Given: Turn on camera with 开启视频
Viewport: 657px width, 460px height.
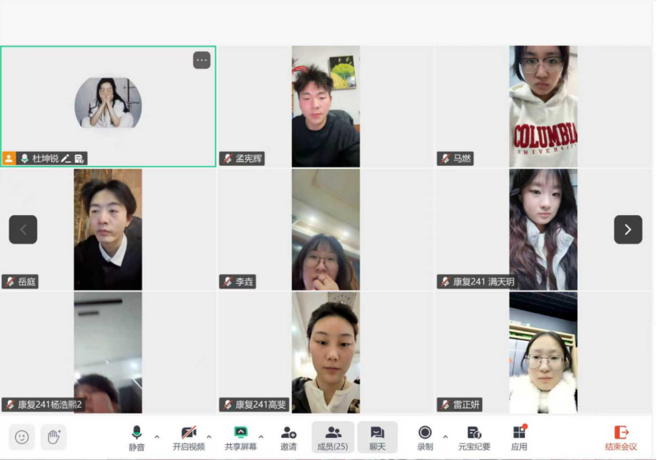Looking at the screenshot, I should pyautogui.click(x=188, y=437).
